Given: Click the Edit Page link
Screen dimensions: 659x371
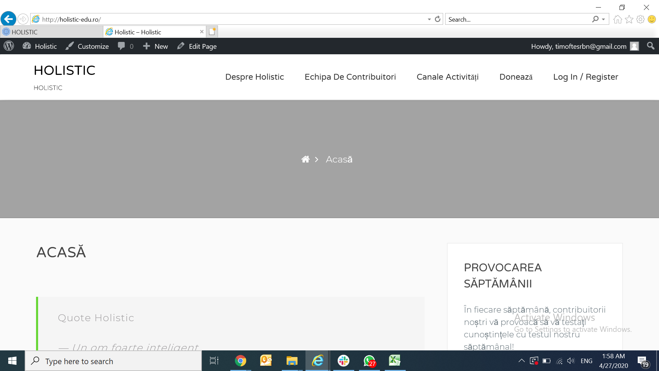Looking at the screenshot, I should click(x=197, y=46).
